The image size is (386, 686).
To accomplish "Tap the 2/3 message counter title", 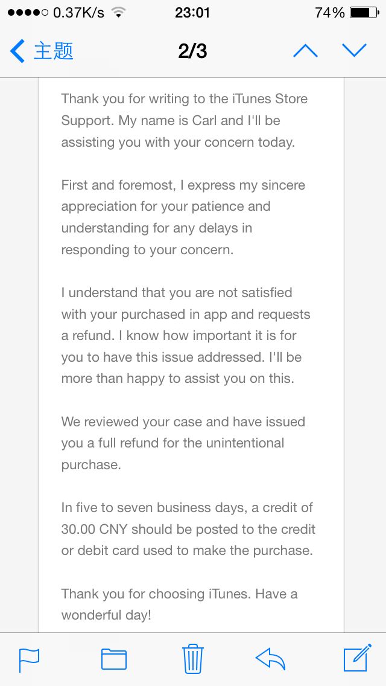I will tap(192, 51).
